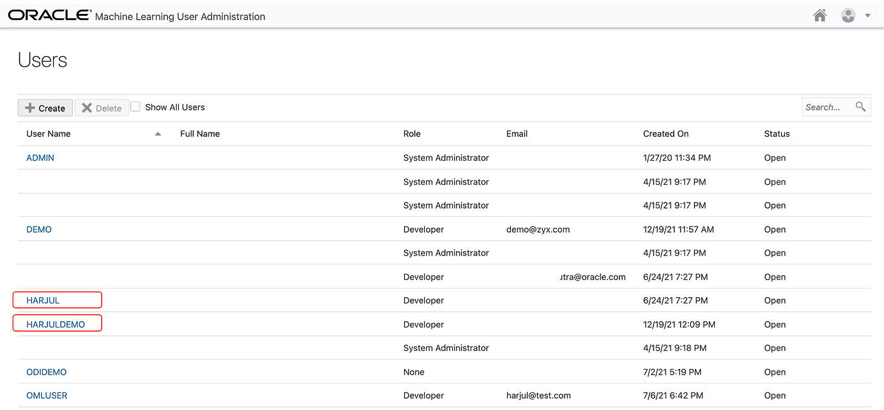Click the Create button
Screen dimensions: 884x410
[x=45, y=107]
